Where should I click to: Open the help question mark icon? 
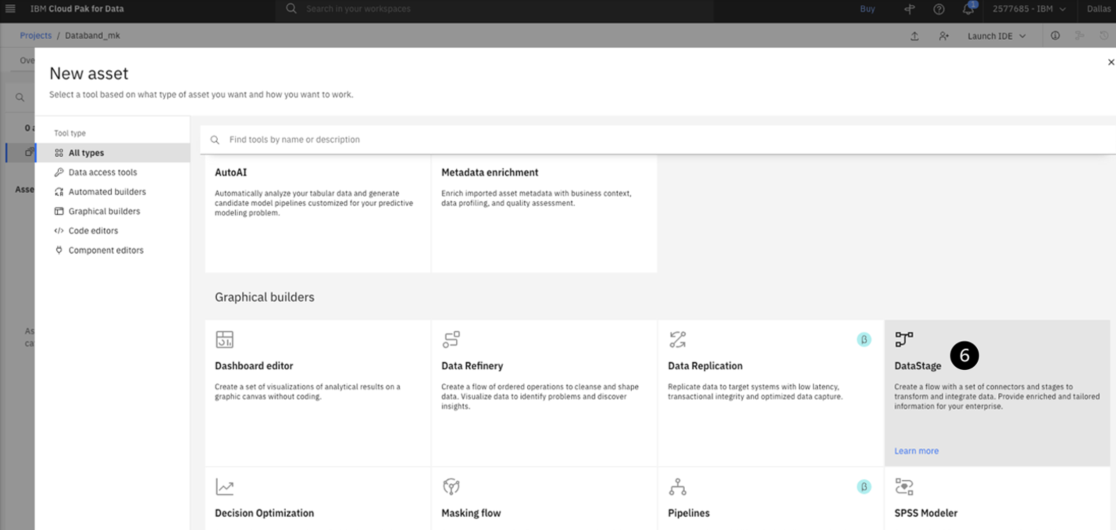click(x=939, y=9)
